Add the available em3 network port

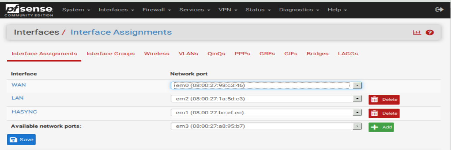(x=381, y=127)
